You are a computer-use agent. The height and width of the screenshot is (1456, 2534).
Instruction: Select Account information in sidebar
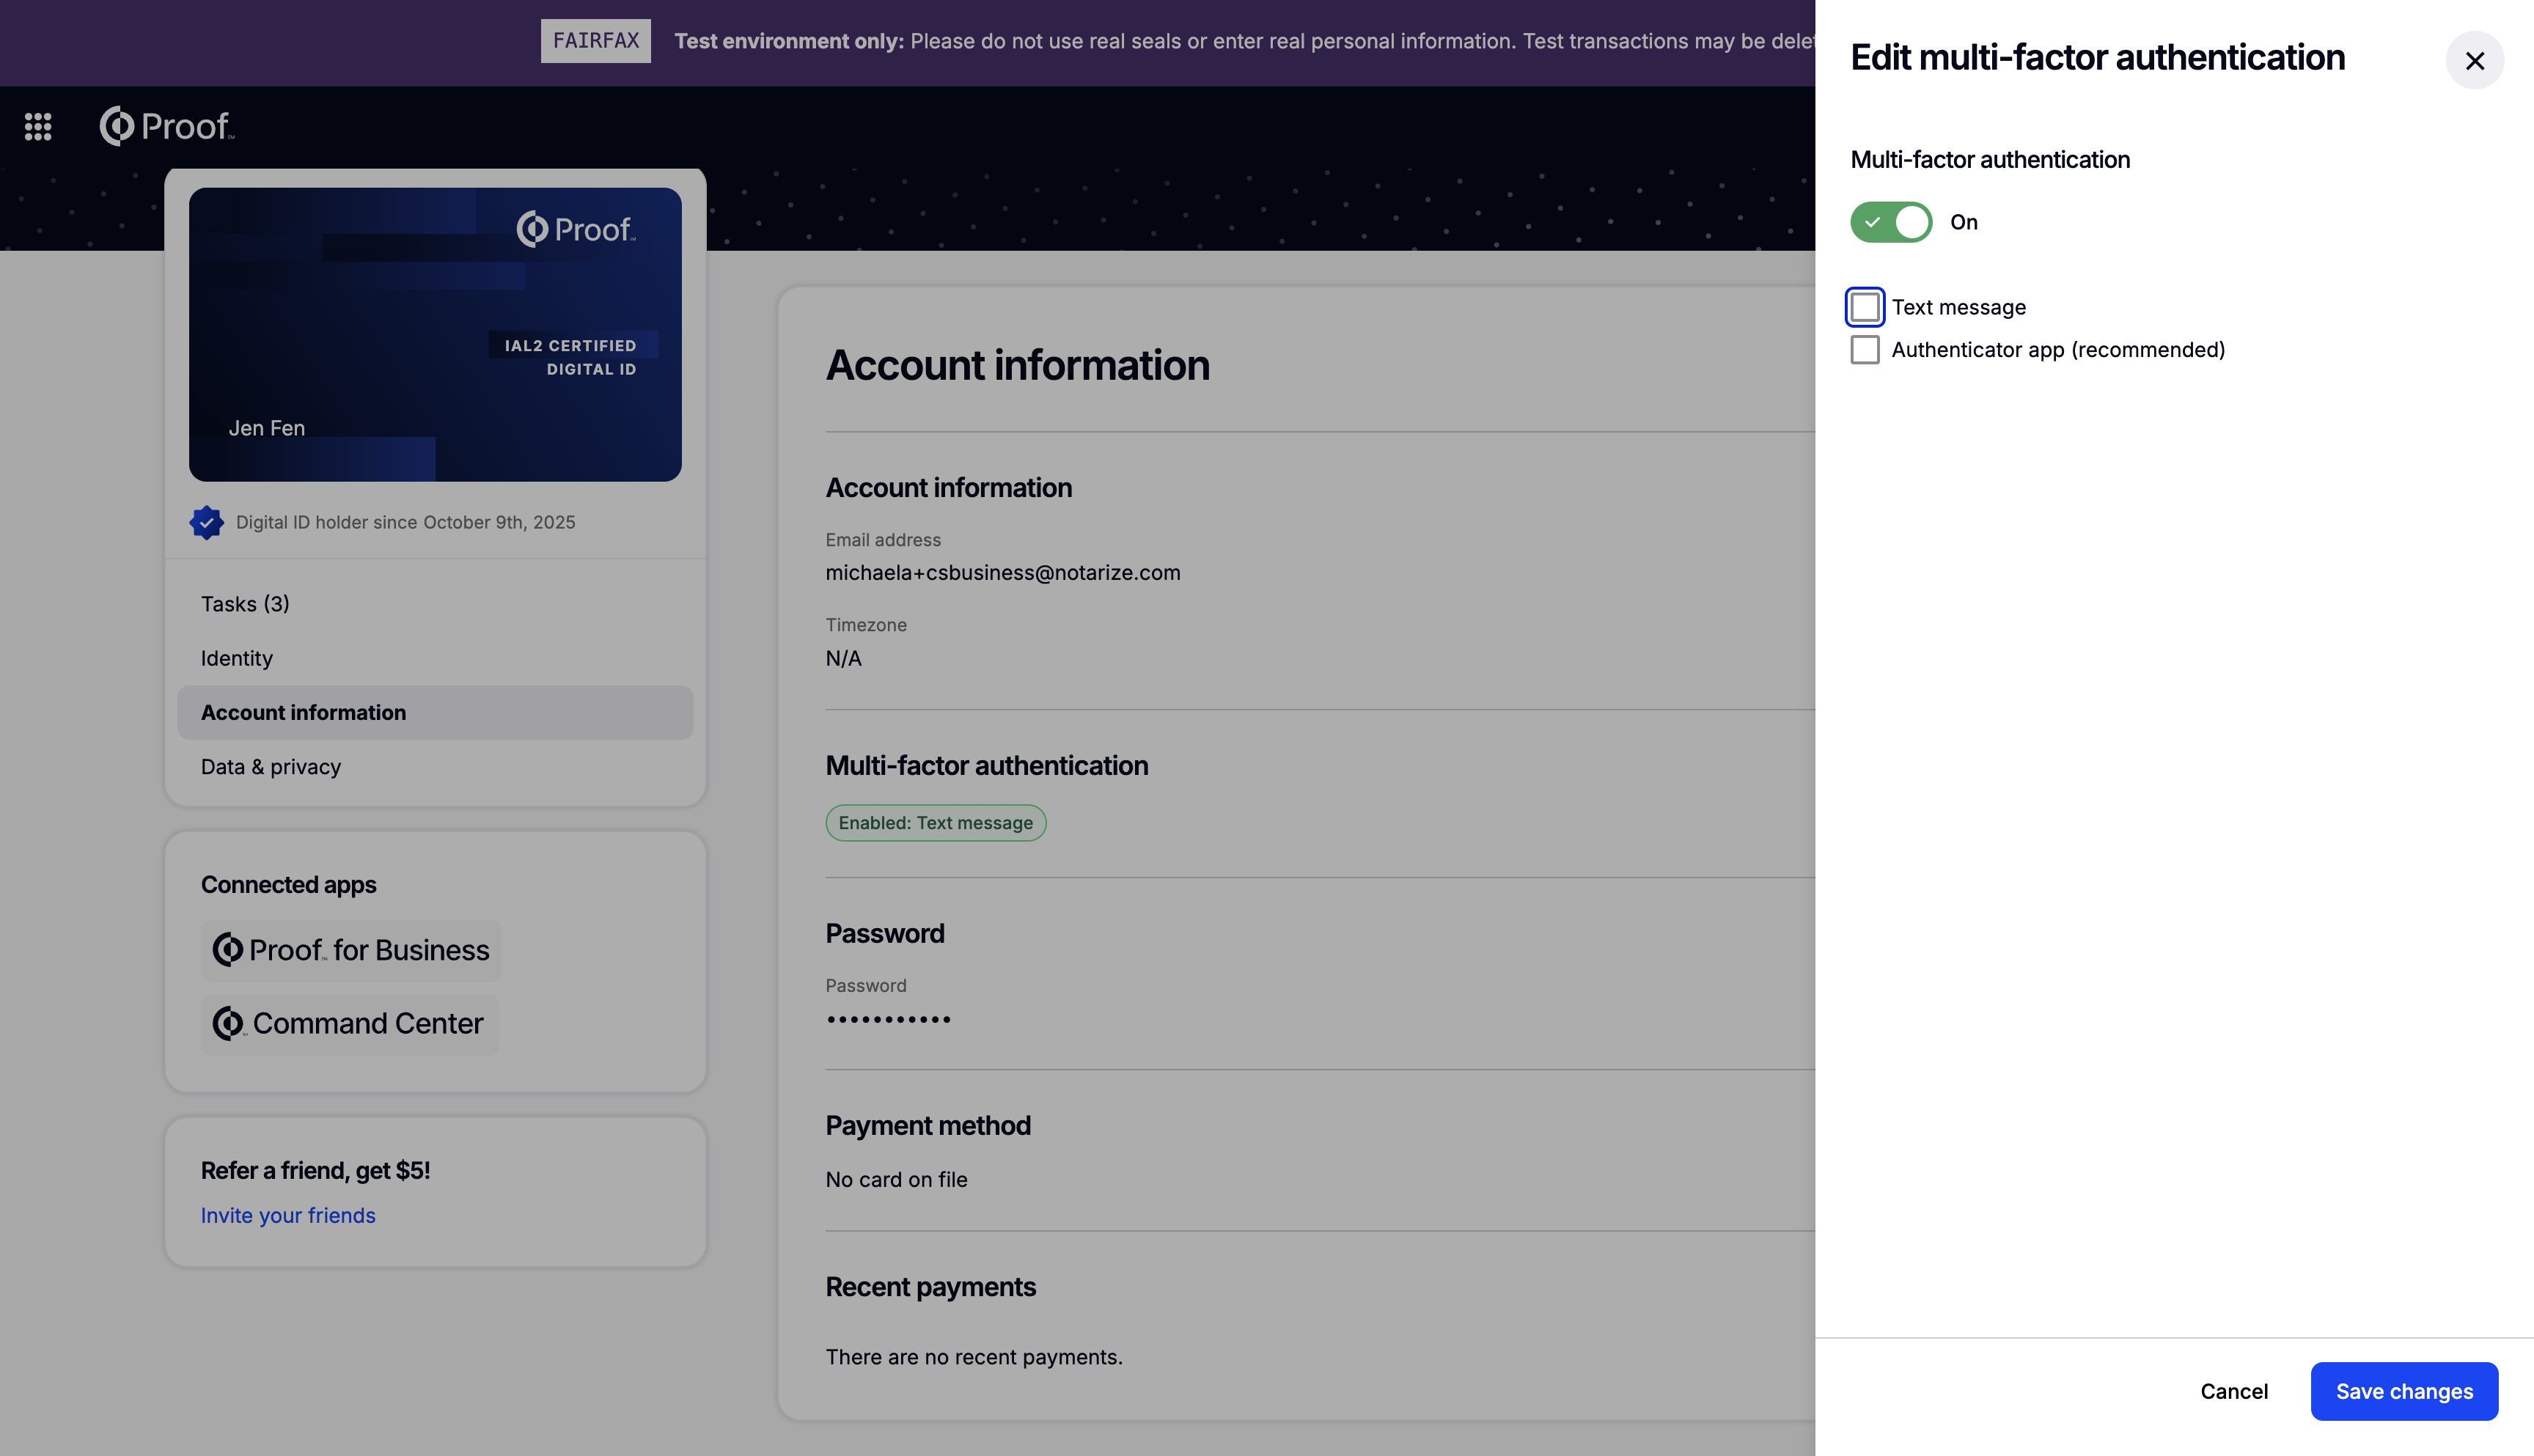pyautogui.click(x=435, y=712)
